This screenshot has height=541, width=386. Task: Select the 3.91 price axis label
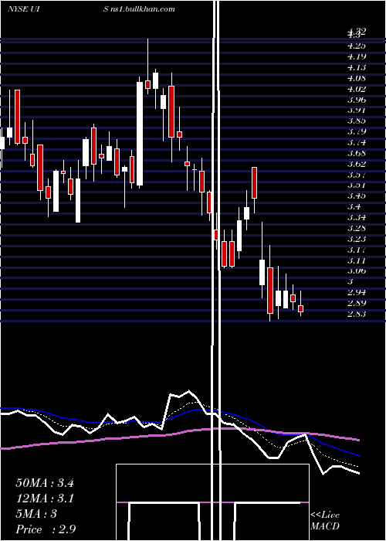click(x=357, y=111)
